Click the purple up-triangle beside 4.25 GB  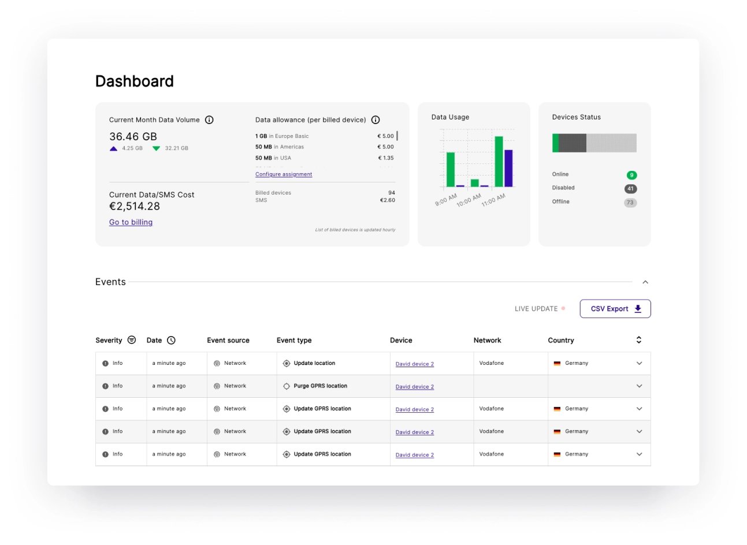(x=113, y=148)
